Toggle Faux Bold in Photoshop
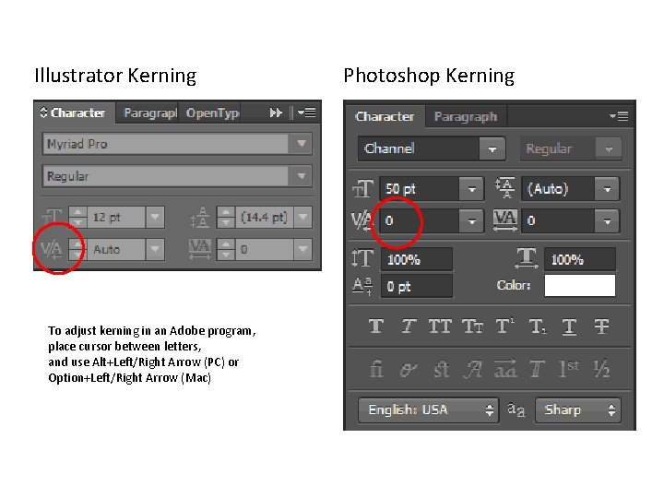Screen dimensions: 664x498 (376, 326)
